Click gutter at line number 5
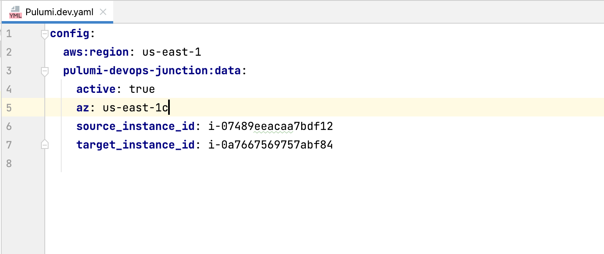604x254 pixels. pos(9,108)
